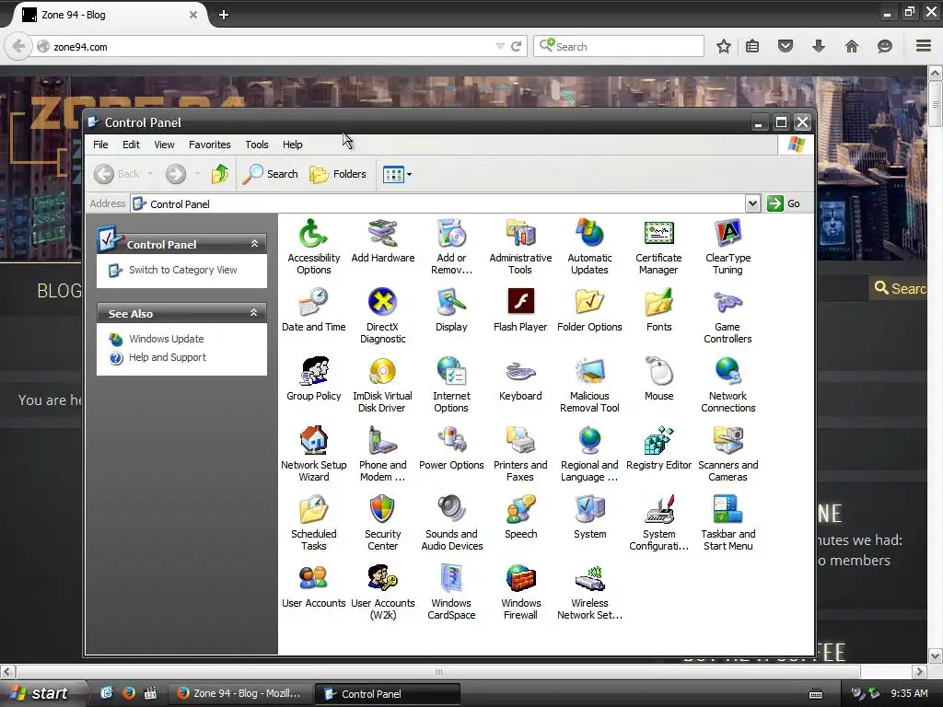Open Mouse settings icon
This screenshot has height=707, width=943.
click(x=658, y=379)
